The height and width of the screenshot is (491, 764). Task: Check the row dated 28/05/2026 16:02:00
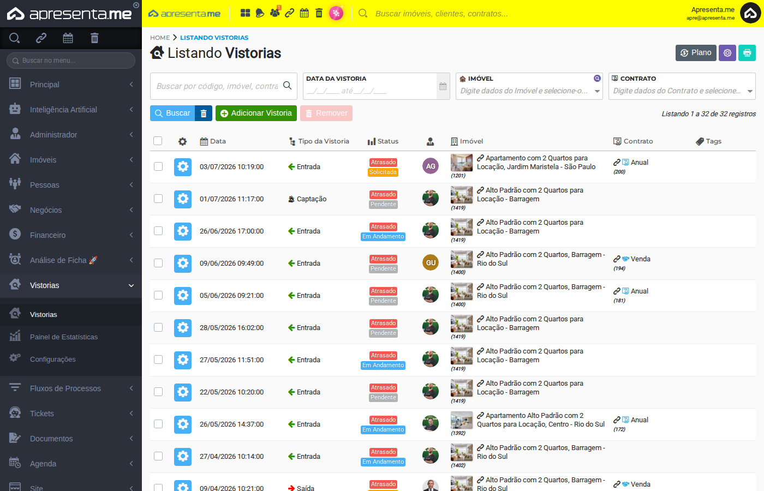[158, 327]
